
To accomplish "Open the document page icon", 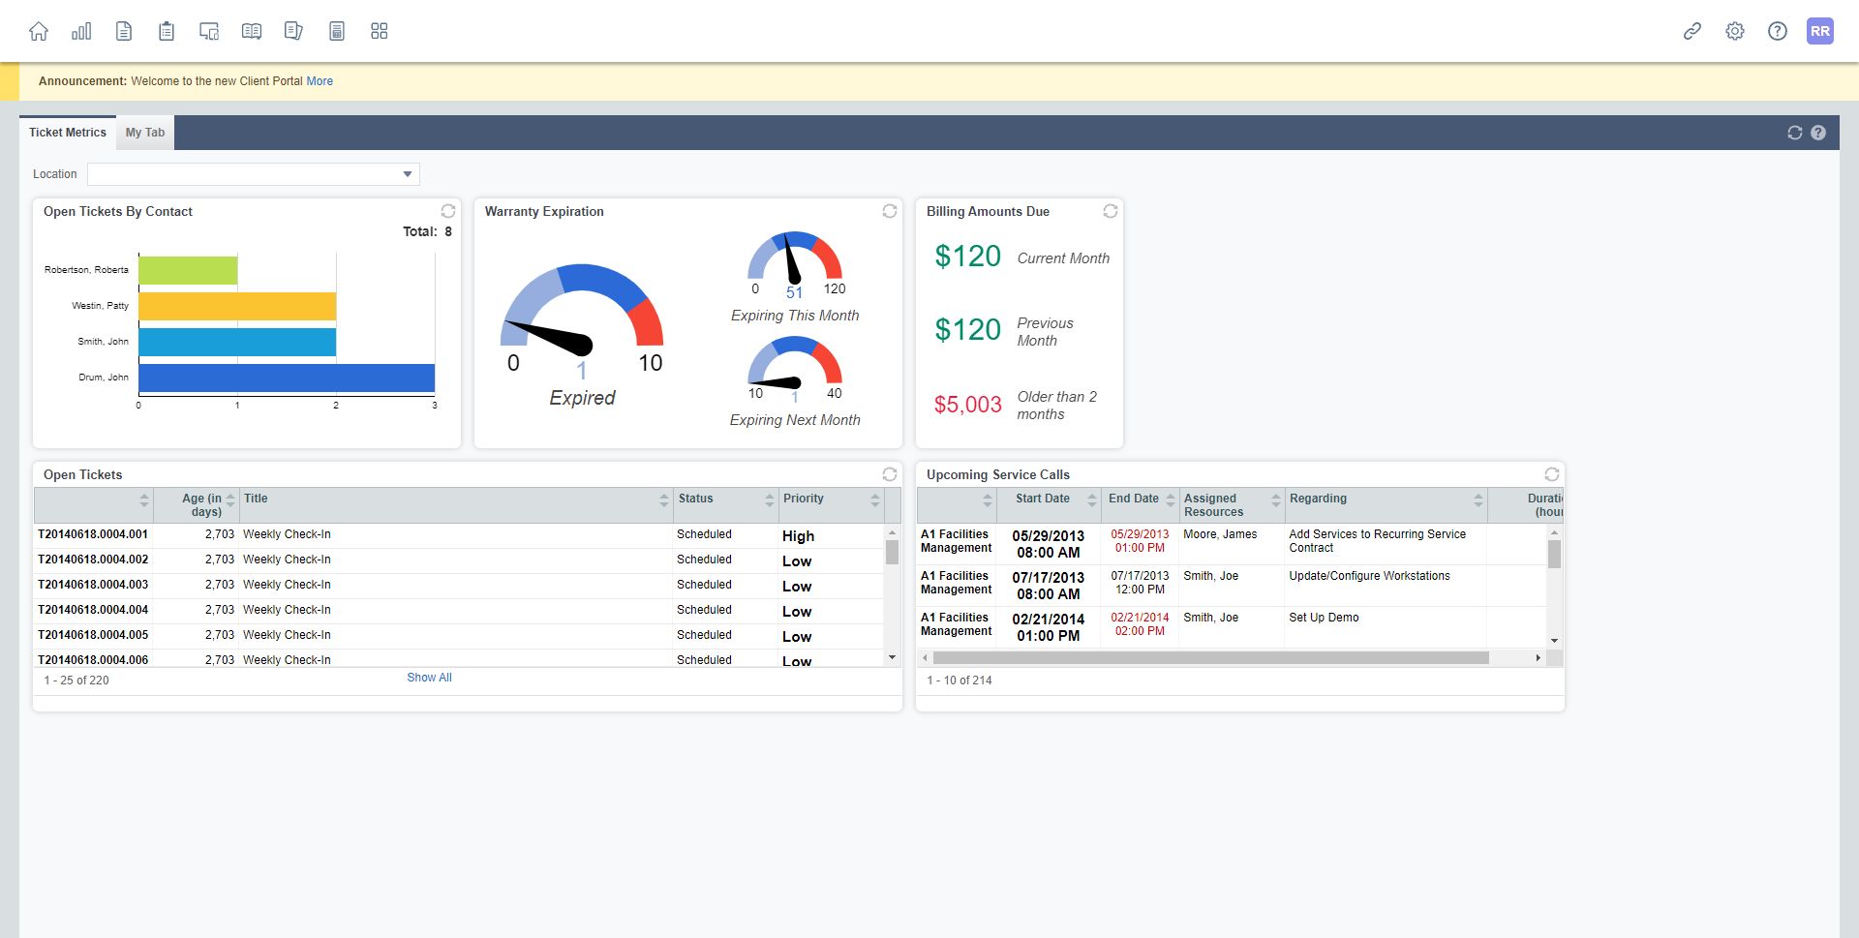I will [124, 31].
